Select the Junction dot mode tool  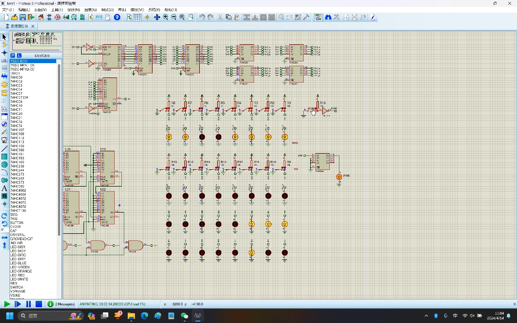point(4,53)
